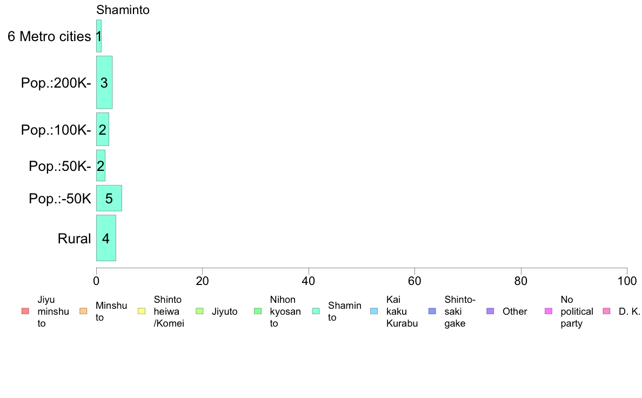Click the Jiyuto light green legend swatch

point(200,311)
